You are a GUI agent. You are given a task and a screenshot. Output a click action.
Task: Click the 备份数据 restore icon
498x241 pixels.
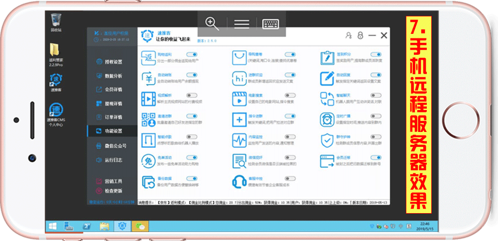148,182
